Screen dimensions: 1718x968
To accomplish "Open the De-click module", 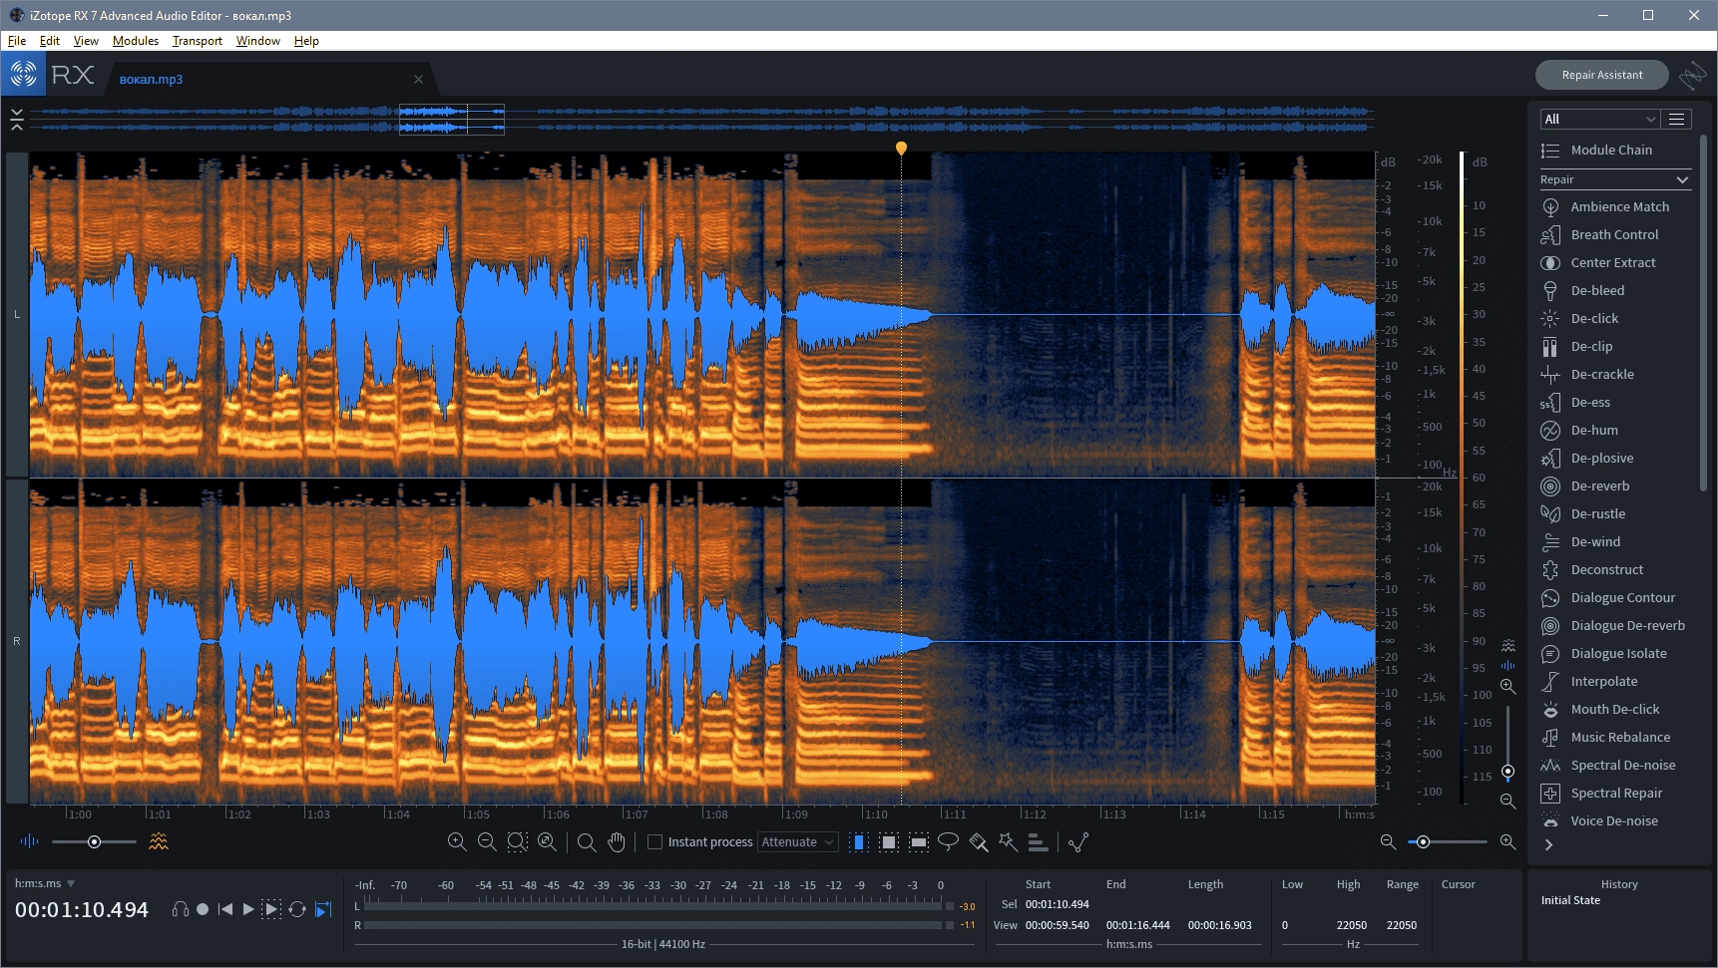I will coord(1580,318).
